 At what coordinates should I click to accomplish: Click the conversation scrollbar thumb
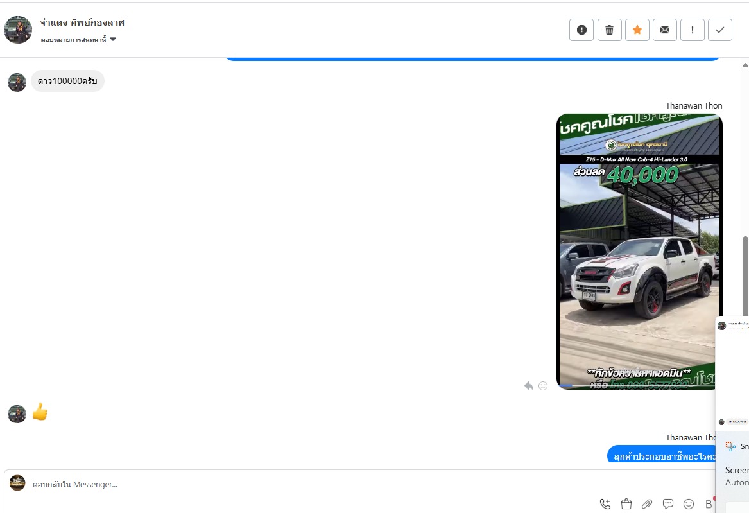(x=745, y=275)
